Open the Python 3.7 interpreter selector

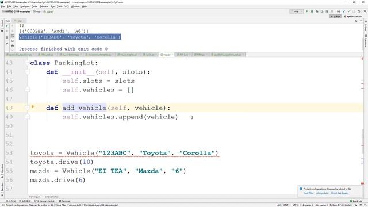340,205
